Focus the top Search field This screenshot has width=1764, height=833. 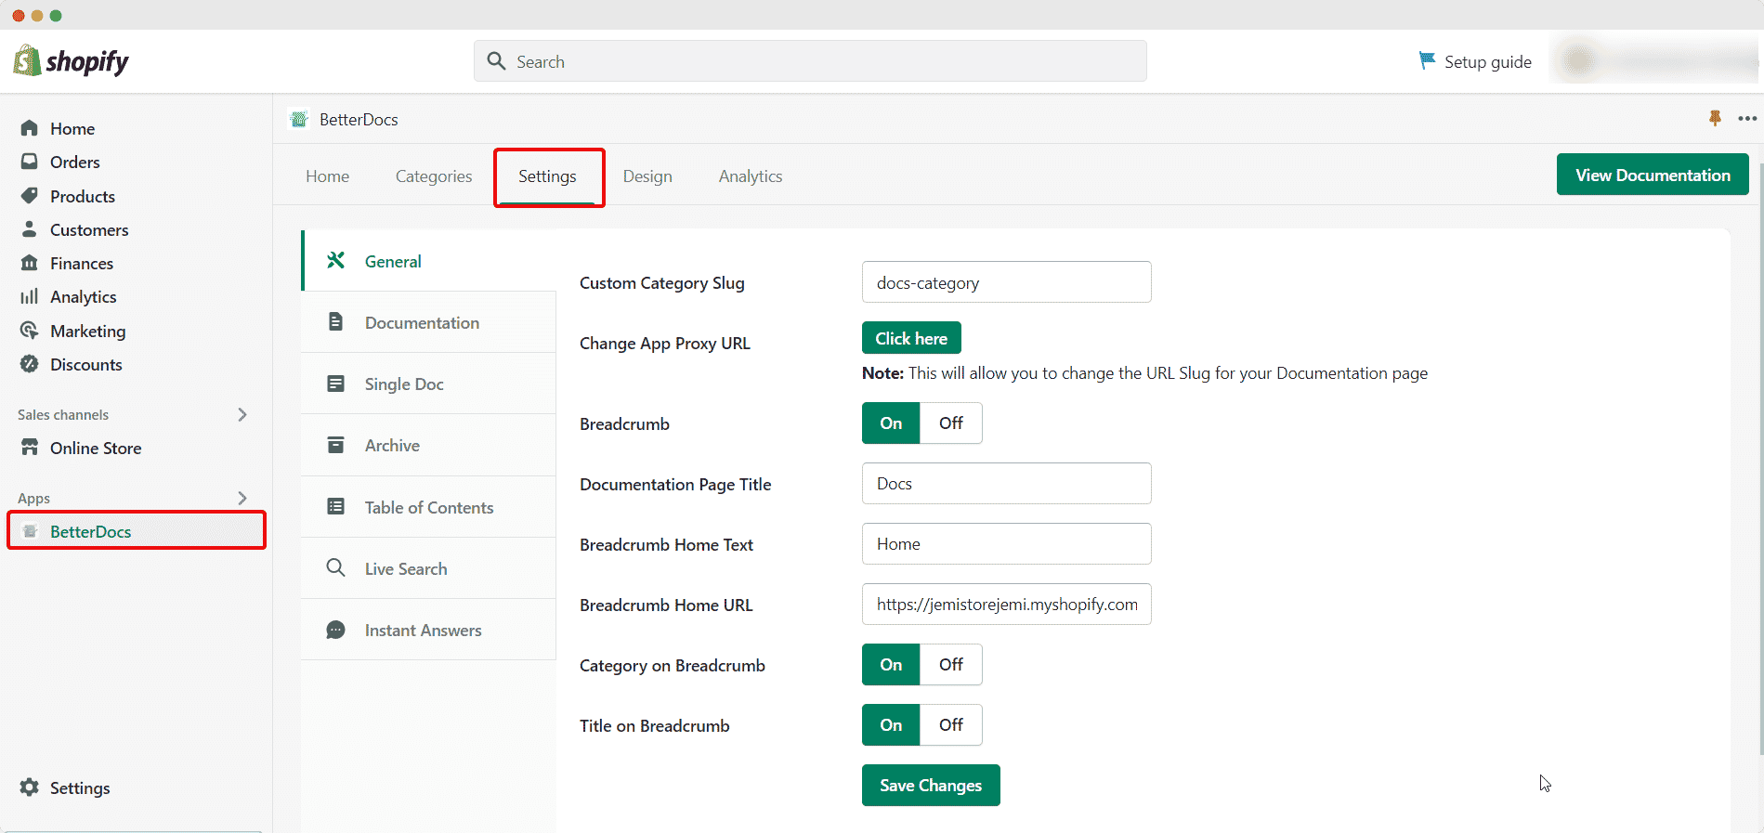(x=810, y=61)
